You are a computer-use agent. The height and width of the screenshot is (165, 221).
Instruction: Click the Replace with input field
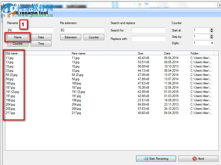[149, 39]
